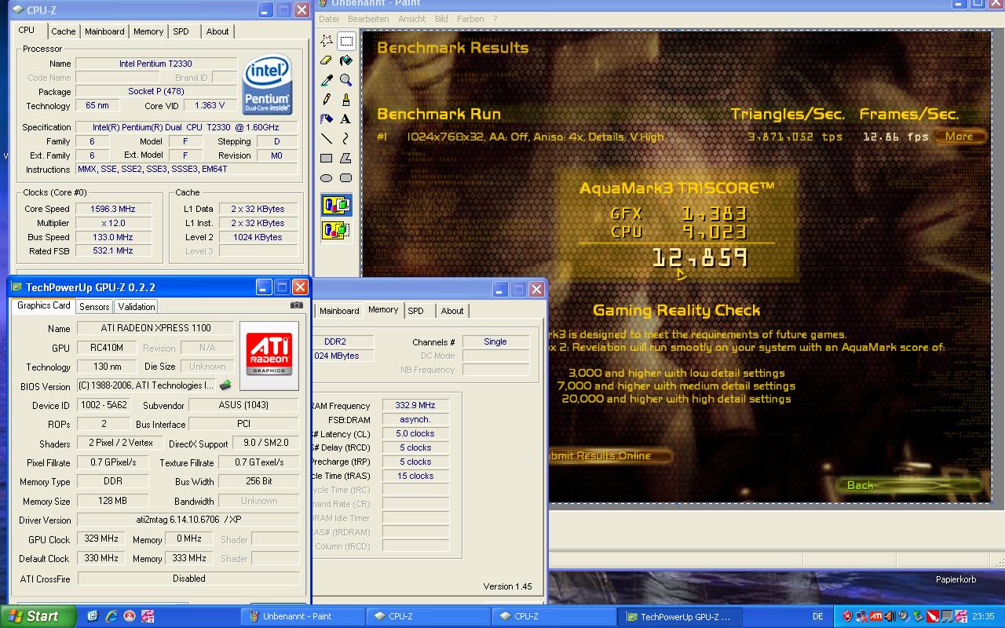Click the Channels value Single in CPU-Z
Viewport: 1005px width, 628px height.
click(x=495, y=342)
